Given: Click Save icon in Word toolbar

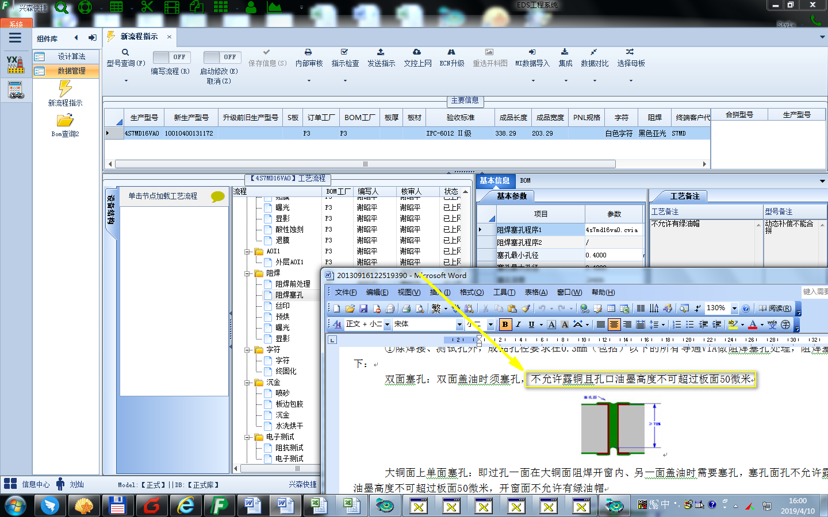Looking at the screenshot, I should coord(363,308).
